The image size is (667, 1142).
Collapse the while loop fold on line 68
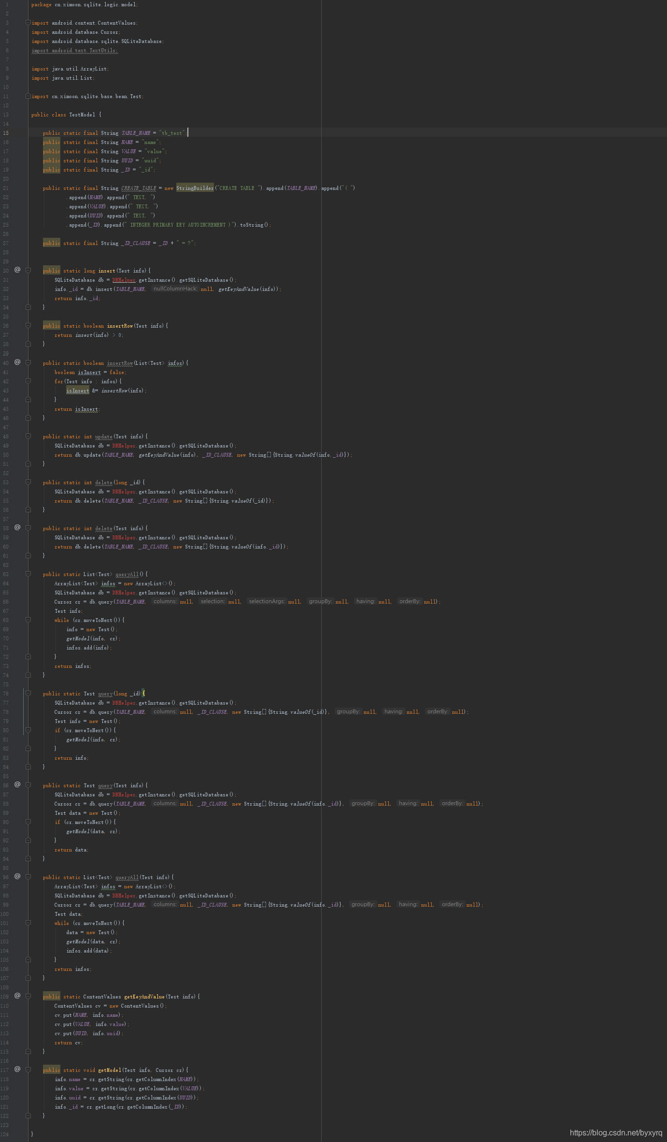(x=28, y=620)
